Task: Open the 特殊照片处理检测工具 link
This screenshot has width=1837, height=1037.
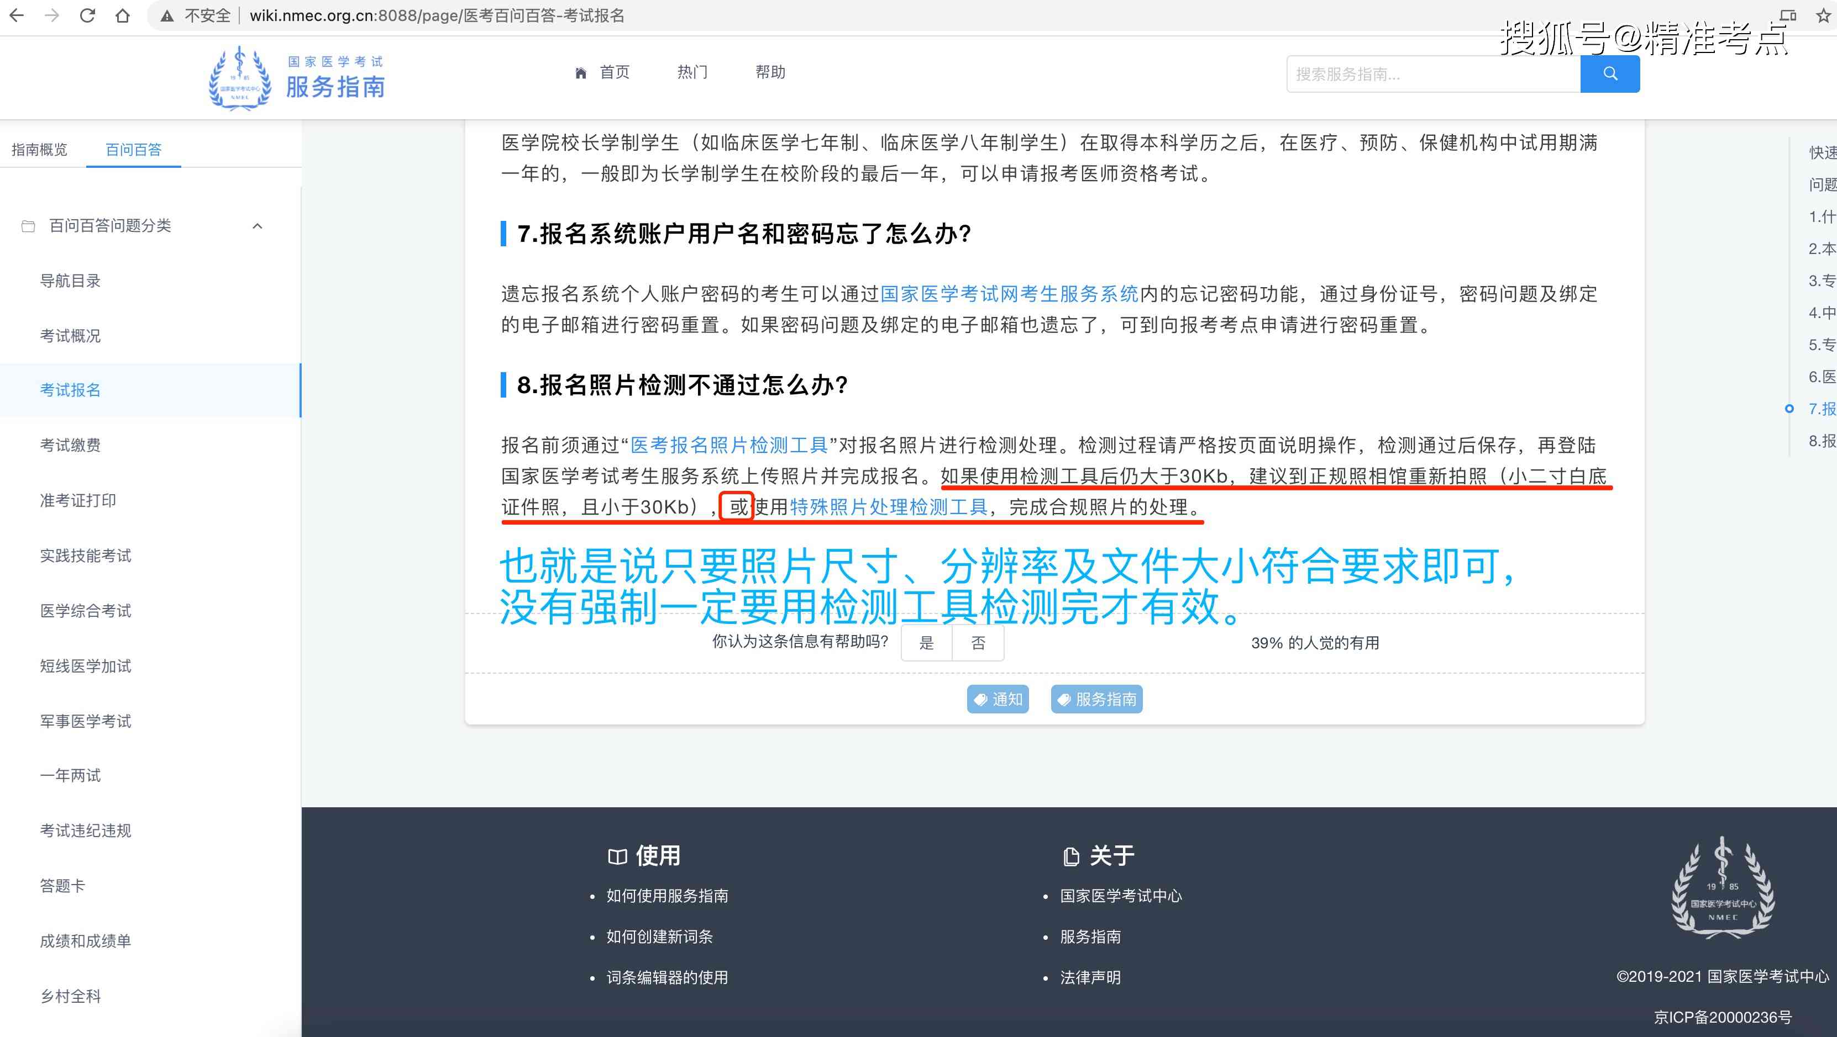Action: 889,507
